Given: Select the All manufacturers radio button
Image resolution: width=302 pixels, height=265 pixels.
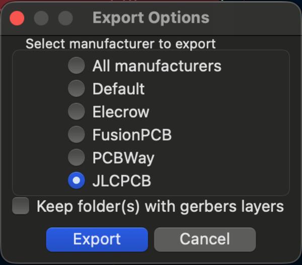Looking at the screenshot, I should (77, 66).
